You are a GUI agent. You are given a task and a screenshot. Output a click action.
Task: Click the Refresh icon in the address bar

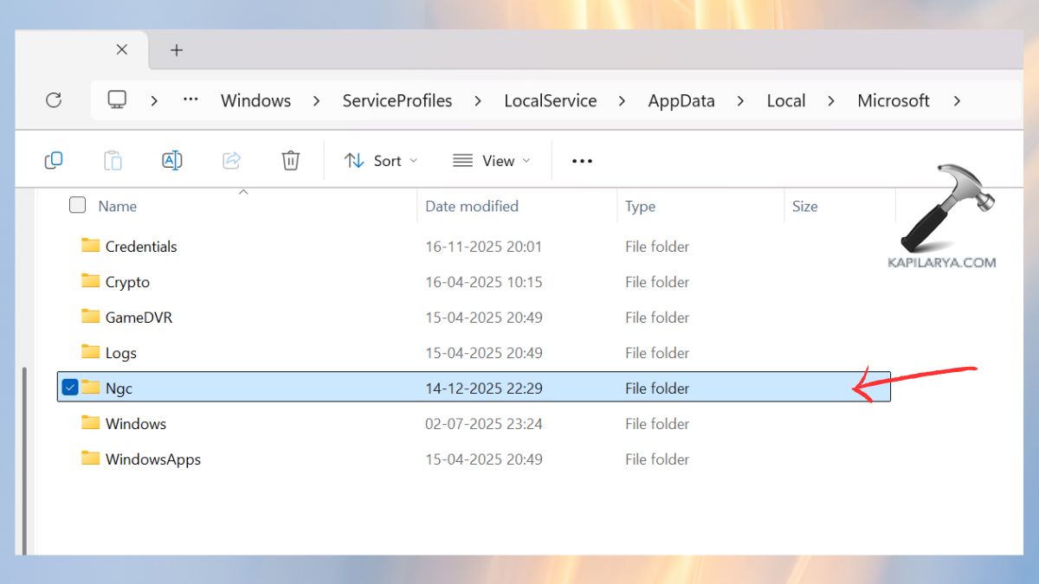[54, 100]
